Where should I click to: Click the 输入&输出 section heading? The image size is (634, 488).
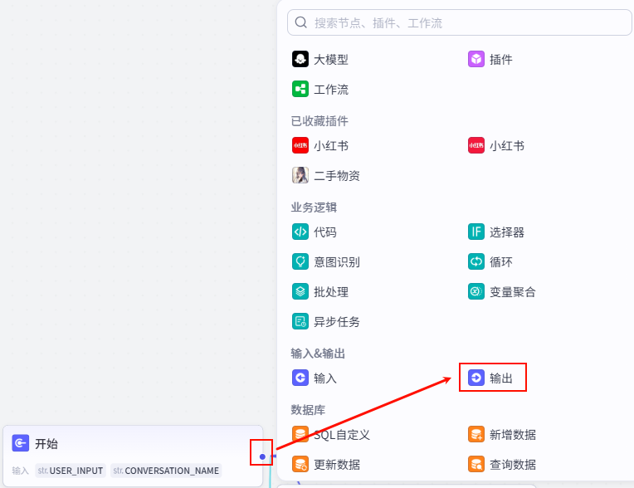click(318, 354)
